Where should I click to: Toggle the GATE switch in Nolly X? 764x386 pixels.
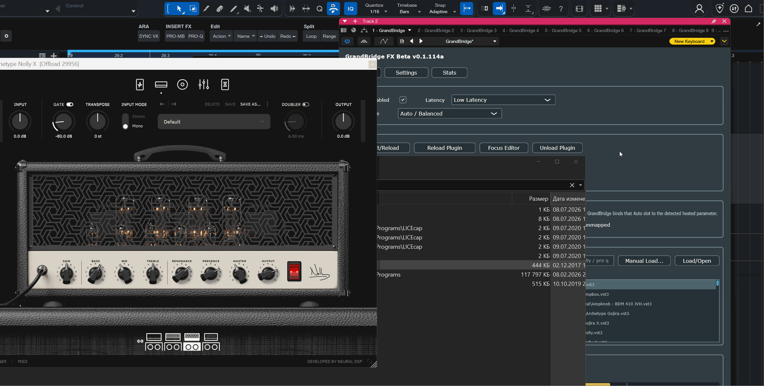tap(70, 104)
